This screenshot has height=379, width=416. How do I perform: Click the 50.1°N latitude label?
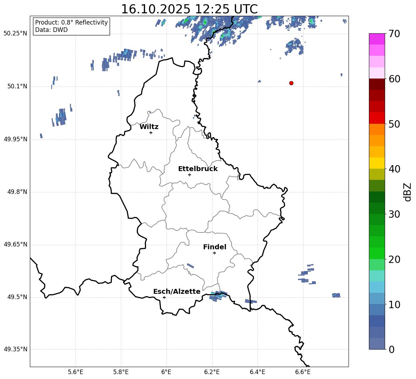point(17,87)
